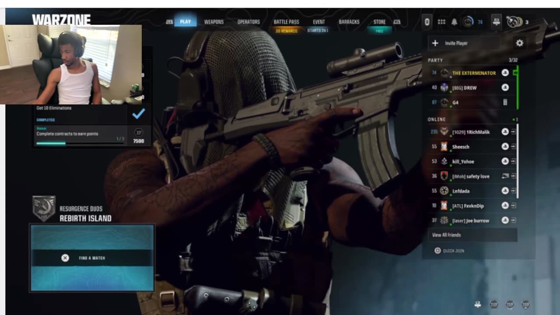Open social settings gear

point(520,43)
